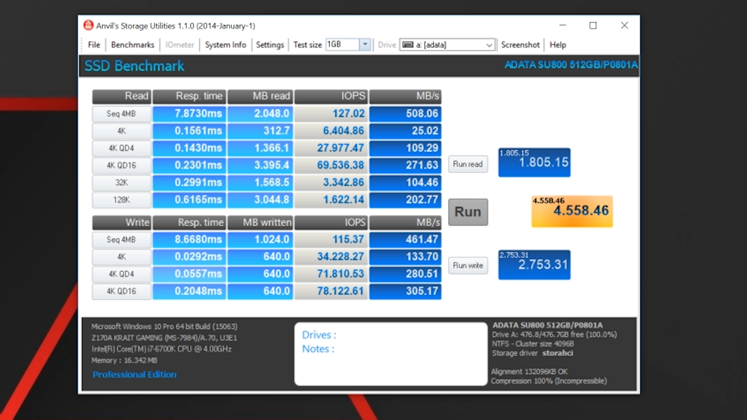
Task: Select the read score box 1.805.15
Action: [x=534, y=162]
